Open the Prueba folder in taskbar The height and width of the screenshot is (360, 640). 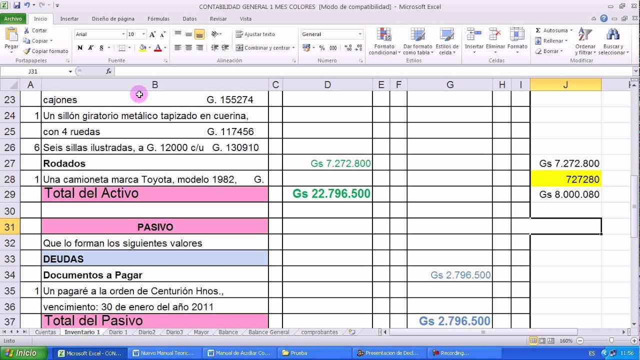[x=314, y=353]
